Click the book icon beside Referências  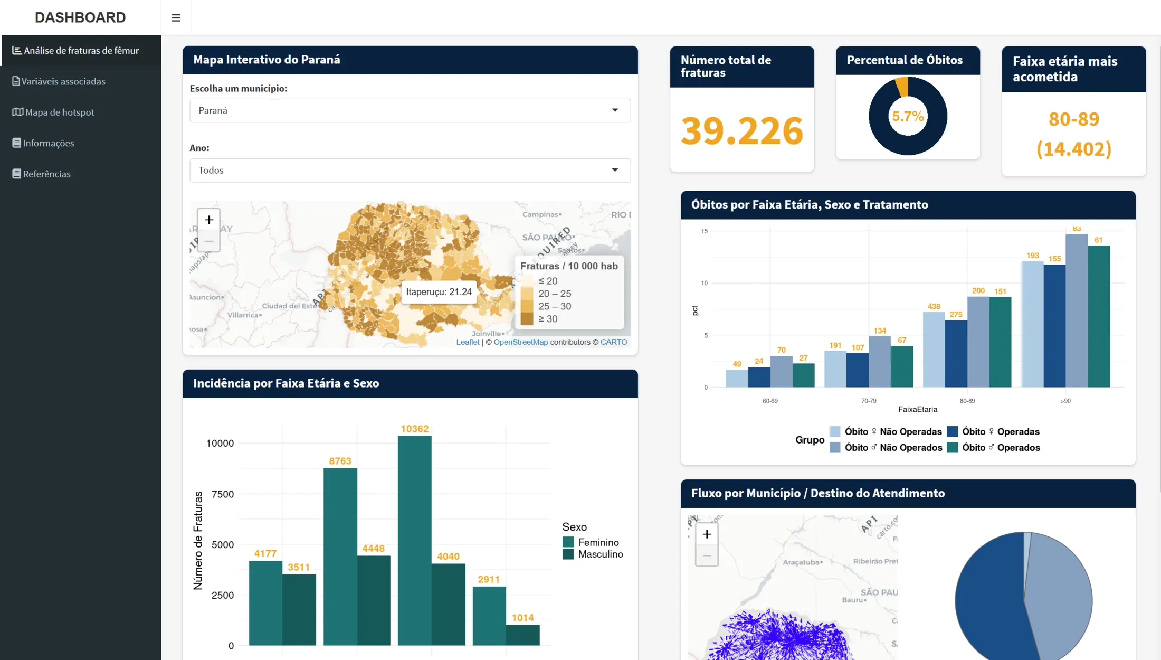16,174
